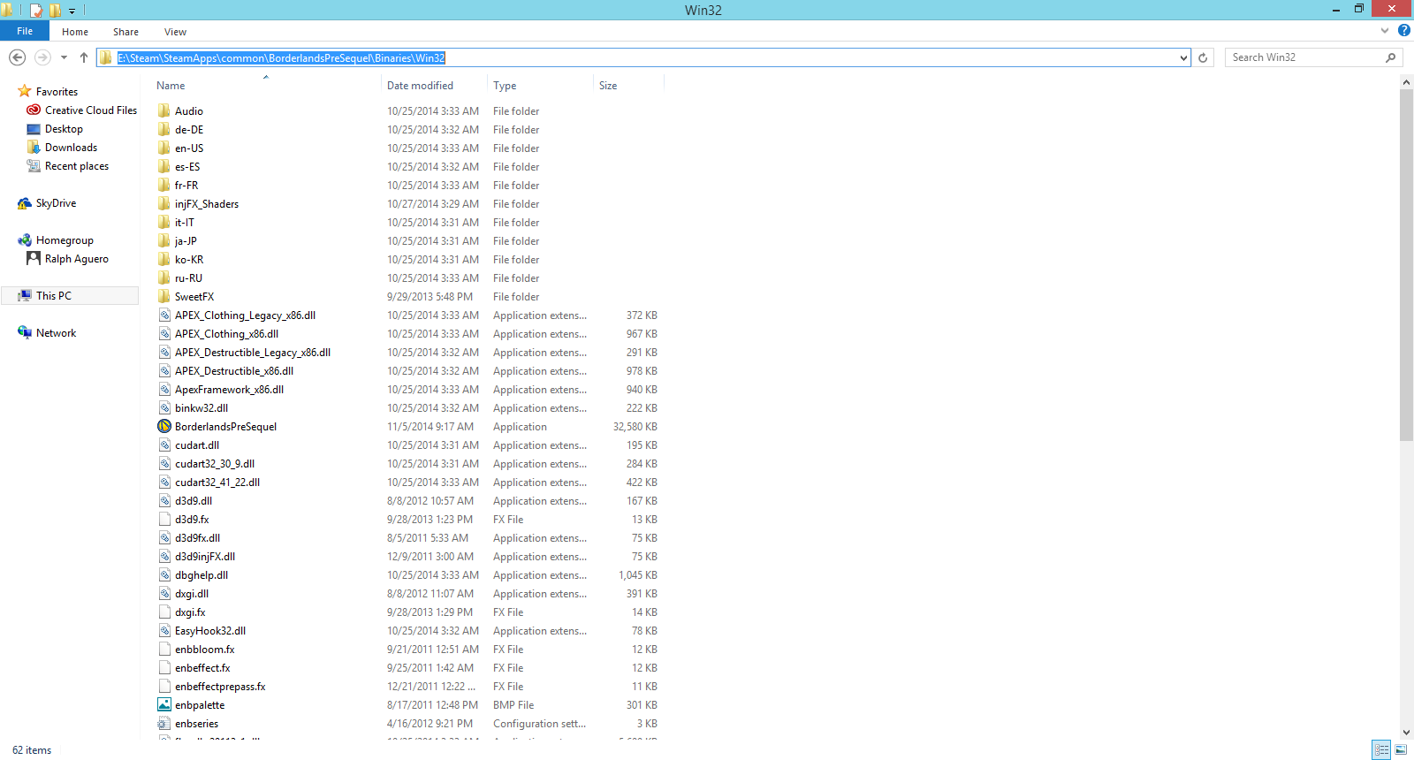Click the Audio folder icon

(x=164, y=110)
